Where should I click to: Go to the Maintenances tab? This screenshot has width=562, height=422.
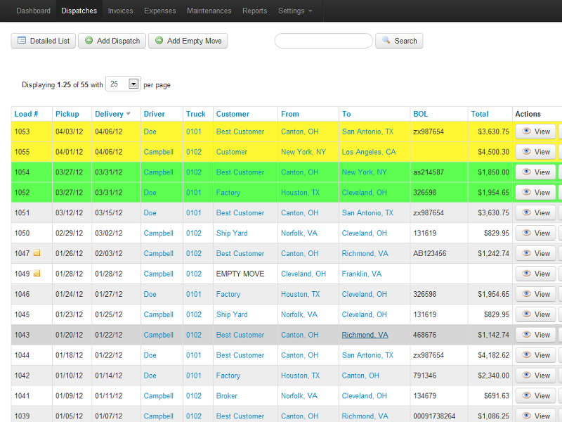(209, 11)
